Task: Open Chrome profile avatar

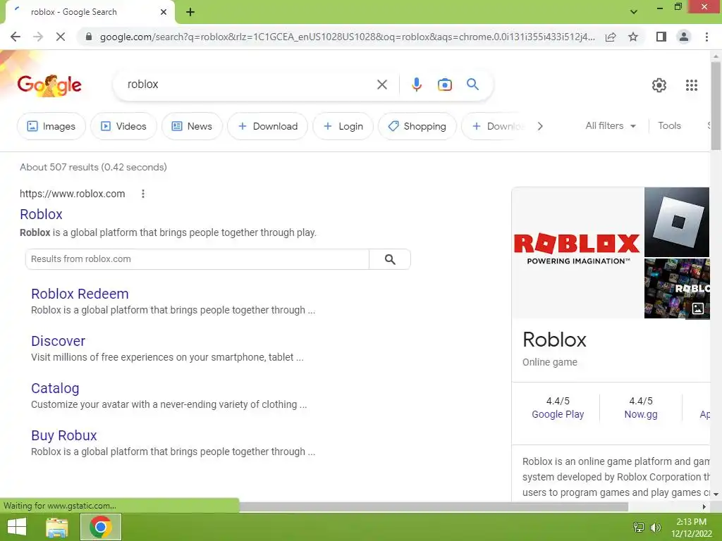Action: pos(684,37)
